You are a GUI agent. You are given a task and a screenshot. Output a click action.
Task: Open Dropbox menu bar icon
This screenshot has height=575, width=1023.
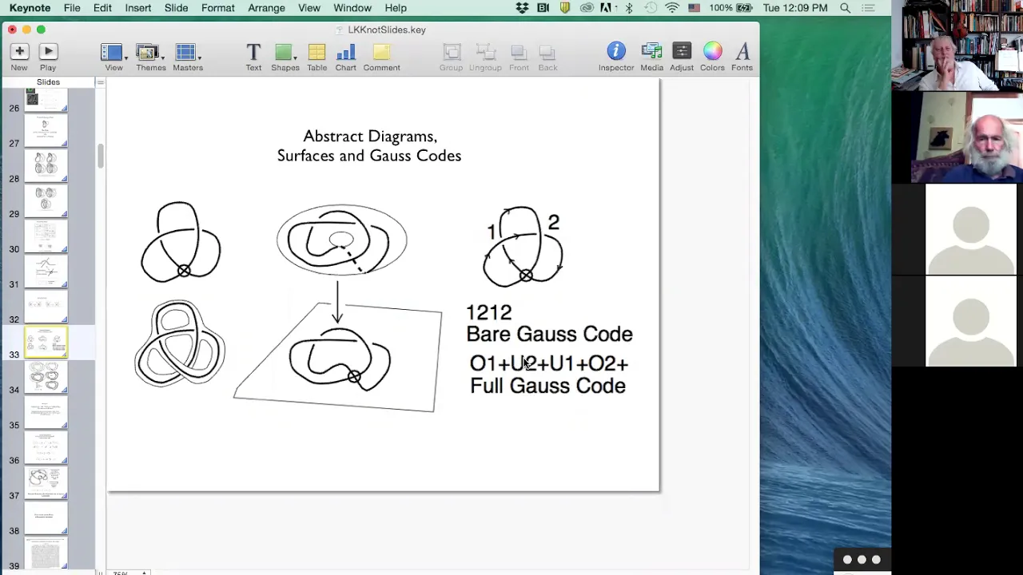(x=522, y=8)
